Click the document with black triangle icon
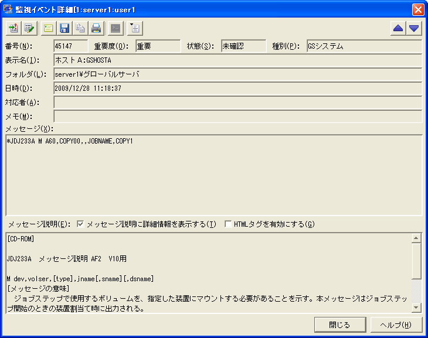This screenshot has height=338, width=428. (x=135, y=28)
